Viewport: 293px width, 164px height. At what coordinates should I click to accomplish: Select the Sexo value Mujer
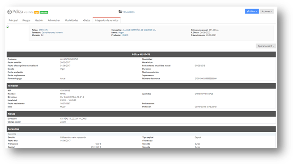[63, 107]
